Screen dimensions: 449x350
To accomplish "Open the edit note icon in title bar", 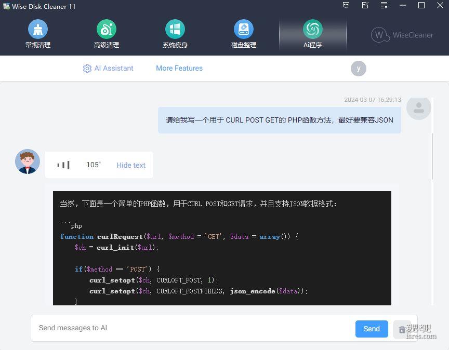I will pos(365,5).
